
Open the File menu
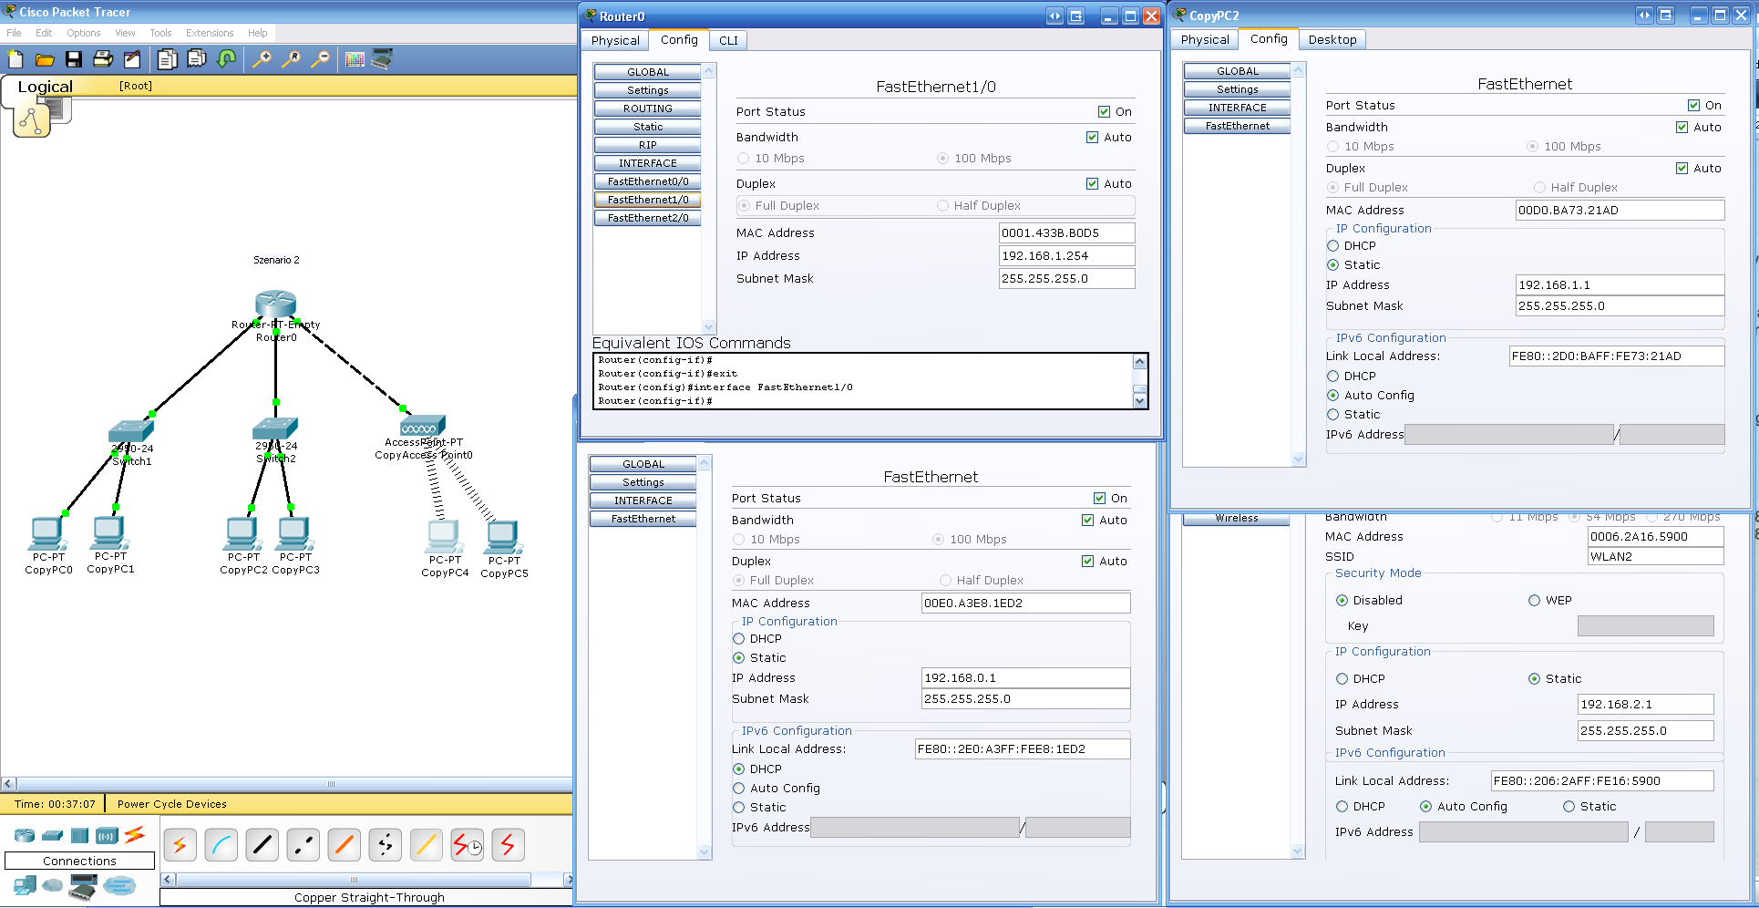coord(14,33)
